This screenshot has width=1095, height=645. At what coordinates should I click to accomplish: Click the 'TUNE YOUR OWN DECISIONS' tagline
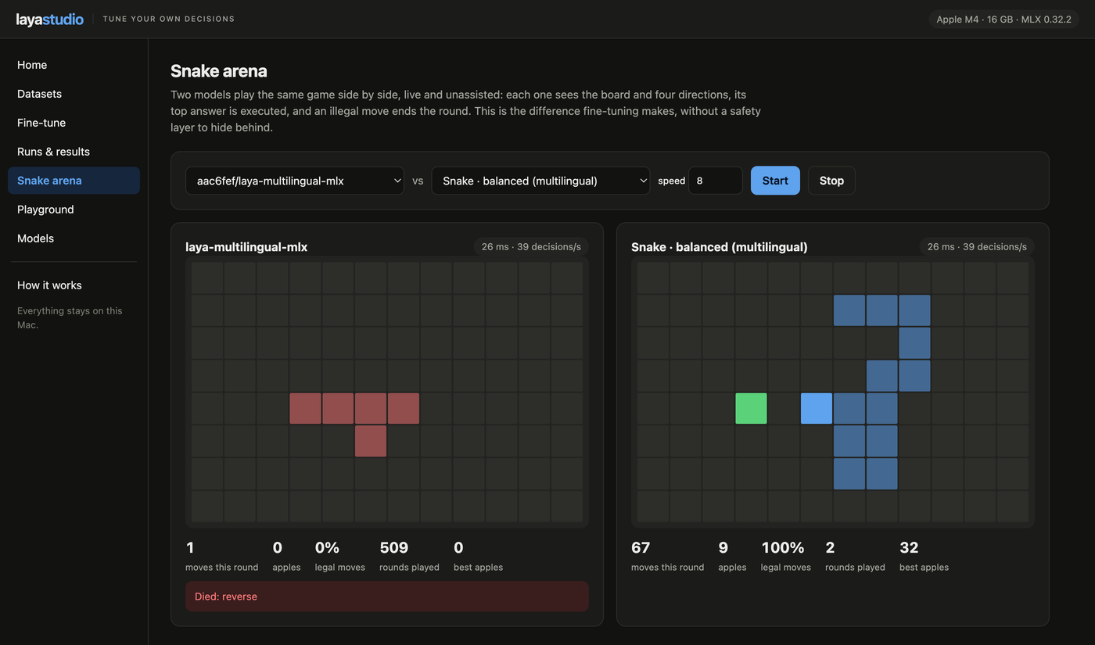(169, 19)
